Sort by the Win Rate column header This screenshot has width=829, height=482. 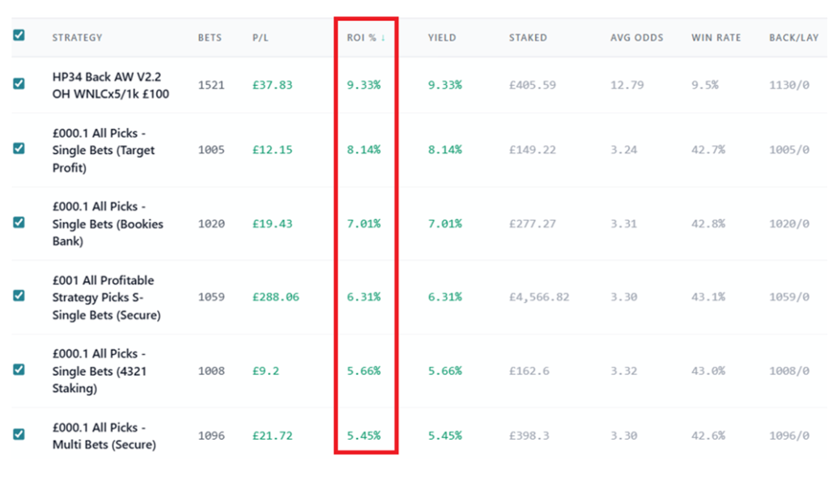pyautogui.click(x=716, y=37)
